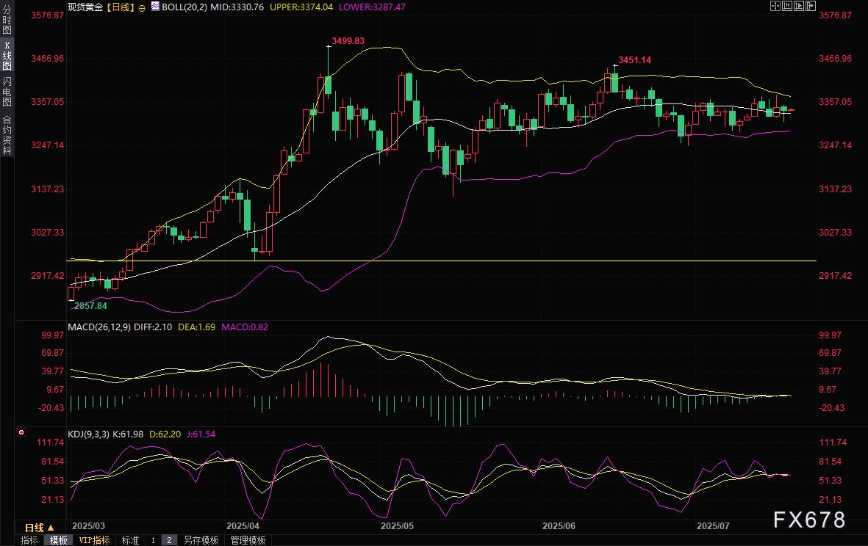Choose the 标准 template
Viewport: 868px width, 546px height.
pyautogui.click(x=130, y=540)
